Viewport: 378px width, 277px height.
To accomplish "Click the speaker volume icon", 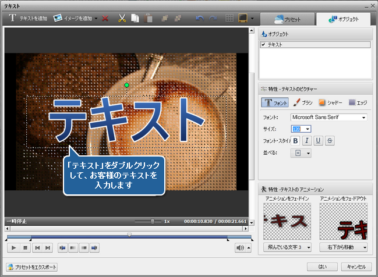I will coord(240,247).
